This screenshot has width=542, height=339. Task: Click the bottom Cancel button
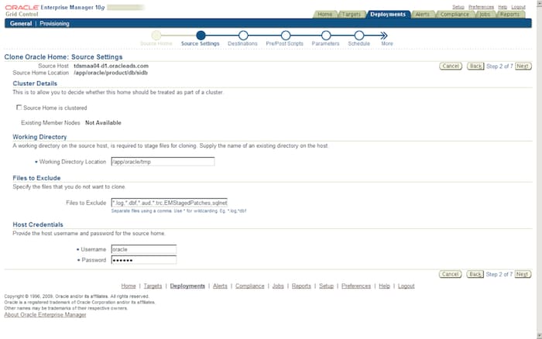pos(450,274)
